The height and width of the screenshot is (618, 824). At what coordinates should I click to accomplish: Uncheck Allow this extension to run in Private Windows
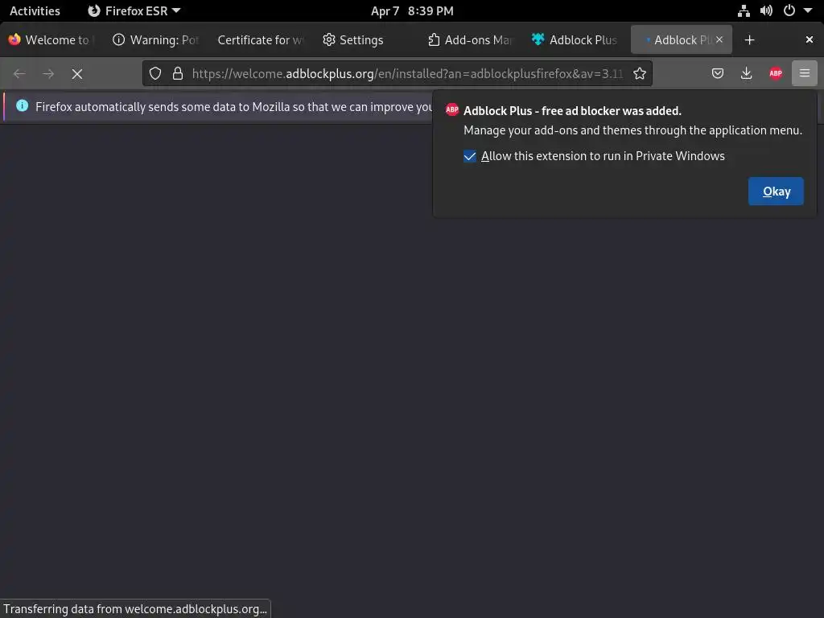pyautogui.click(x=470, y=156)
